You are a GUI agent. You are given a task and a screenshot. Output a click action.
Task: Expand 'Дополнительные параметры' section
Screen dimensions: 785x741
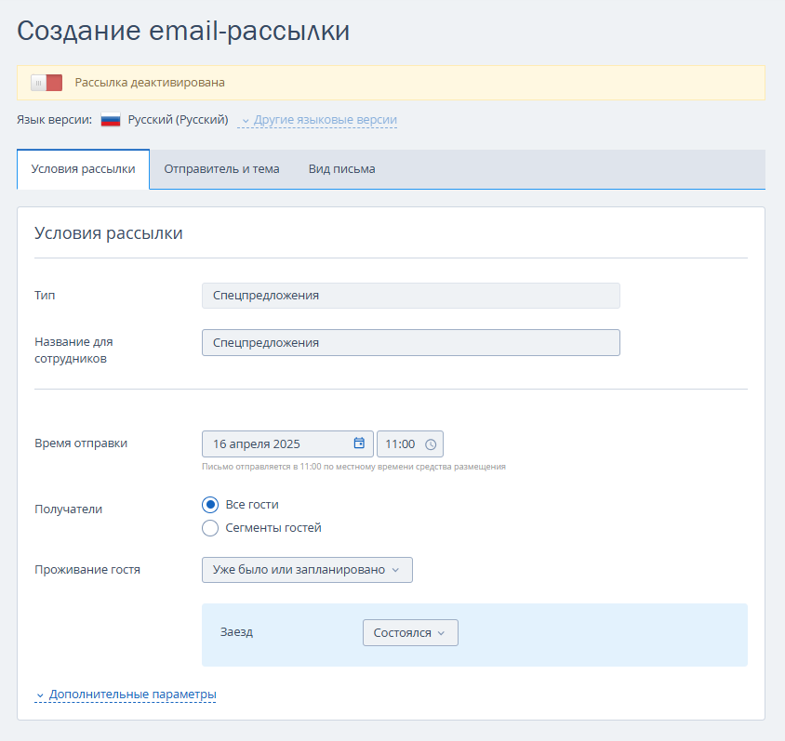pyautogui.click(x=132, y=695)
